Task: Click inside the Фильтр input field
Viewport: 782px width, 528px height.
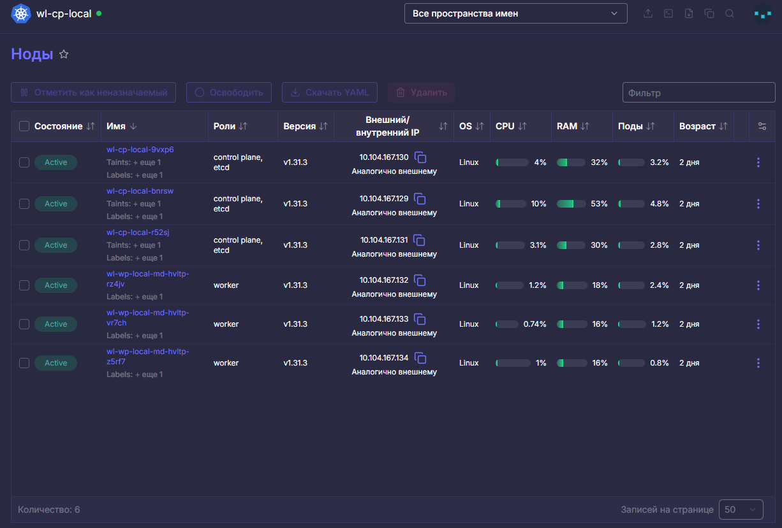Action: (x=699, y=92)
